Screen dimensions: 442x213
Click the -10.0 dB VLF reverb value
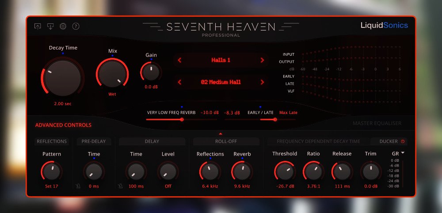click(x=210, y=113)
